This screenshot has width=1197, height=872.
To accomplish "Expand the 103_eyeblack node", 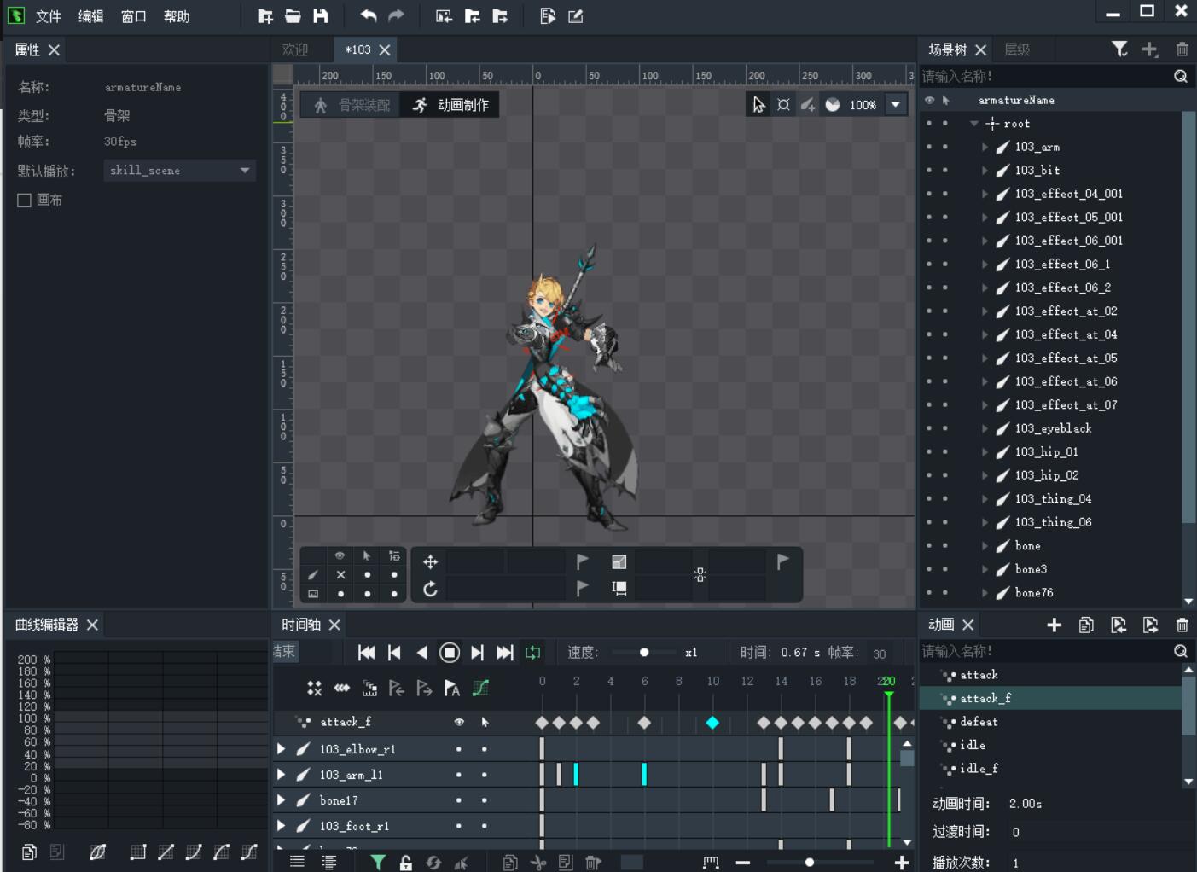I will tap(985, 428).
